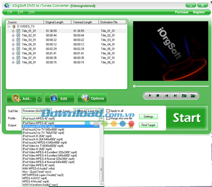Image resolution: width=212 pixels, height=187 pixels.
Task: Click the Find Target button
Action: [x=148, y=125]
